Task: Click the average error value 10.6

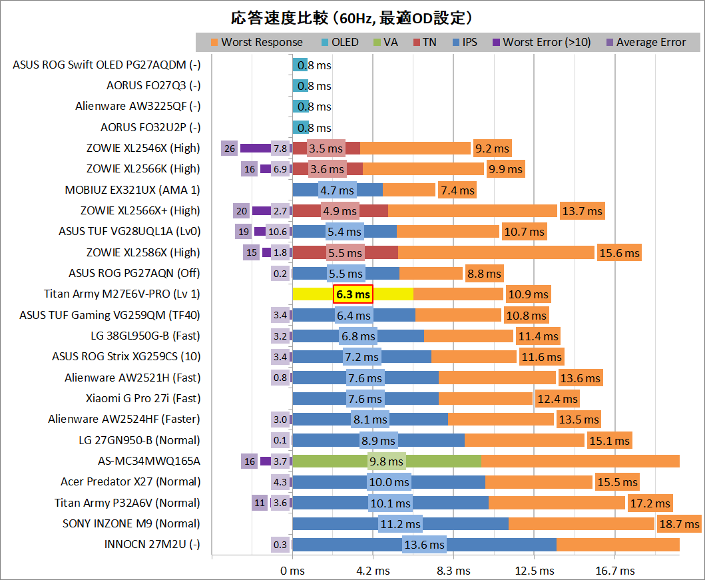Action: click(x=278, y=232)
